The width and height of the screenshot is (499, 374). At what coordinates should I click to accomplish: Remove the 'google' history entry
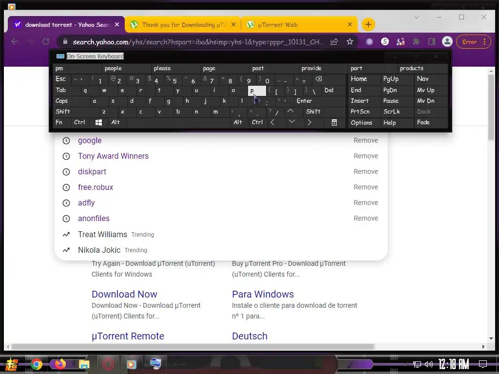tap(365, 140)
